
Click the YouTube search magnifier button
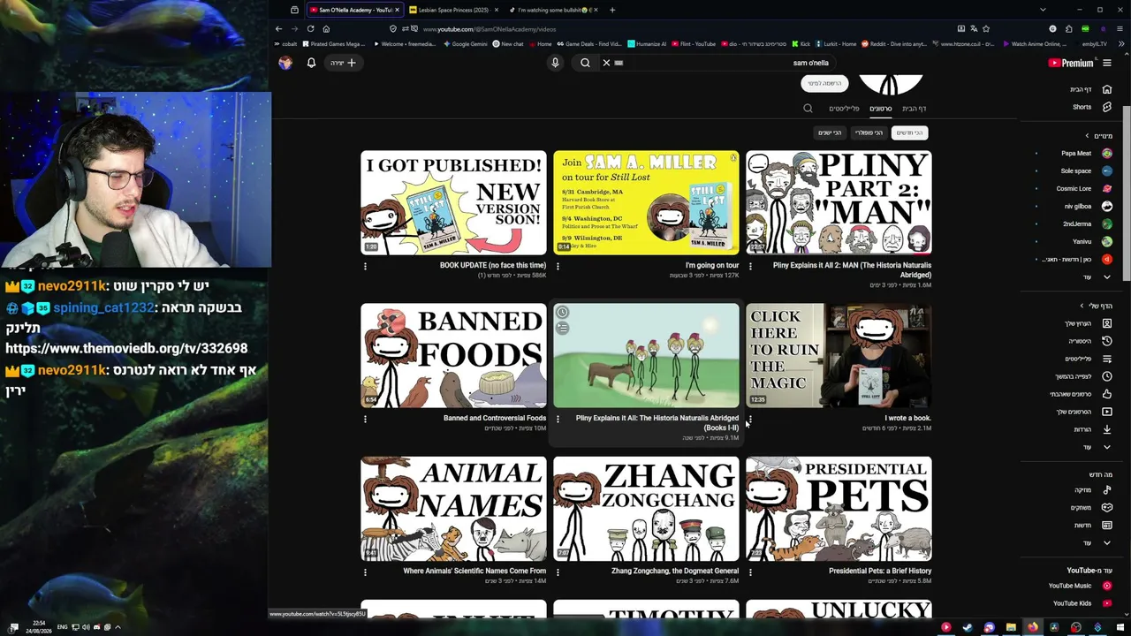tap(585, 63)
